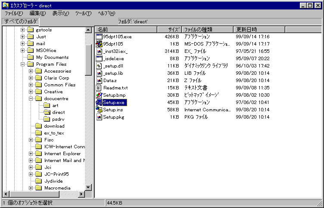Select the download folder icon
The image size is (324, 208).
[x=39, y=126]
